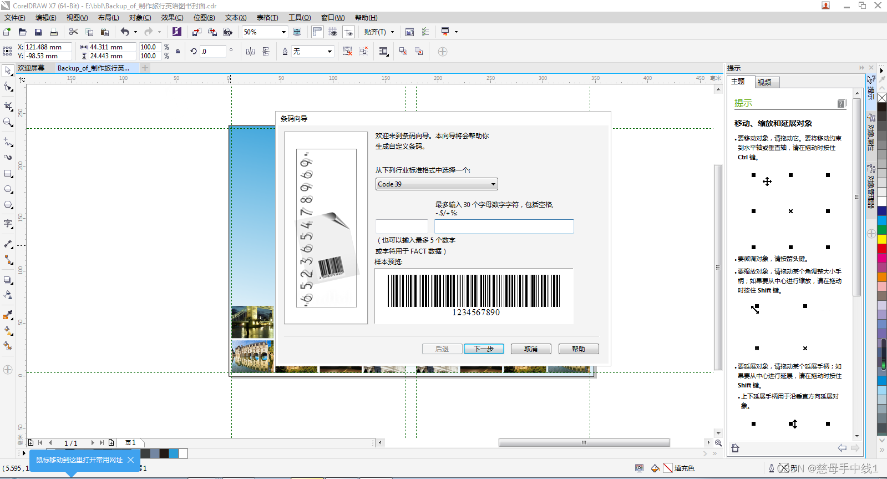Select the Artistic Media tool
Screen dimensions: 887x479
[8, 157]
